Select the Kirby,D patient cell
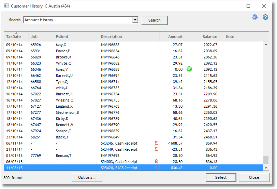 pos(62,119)
